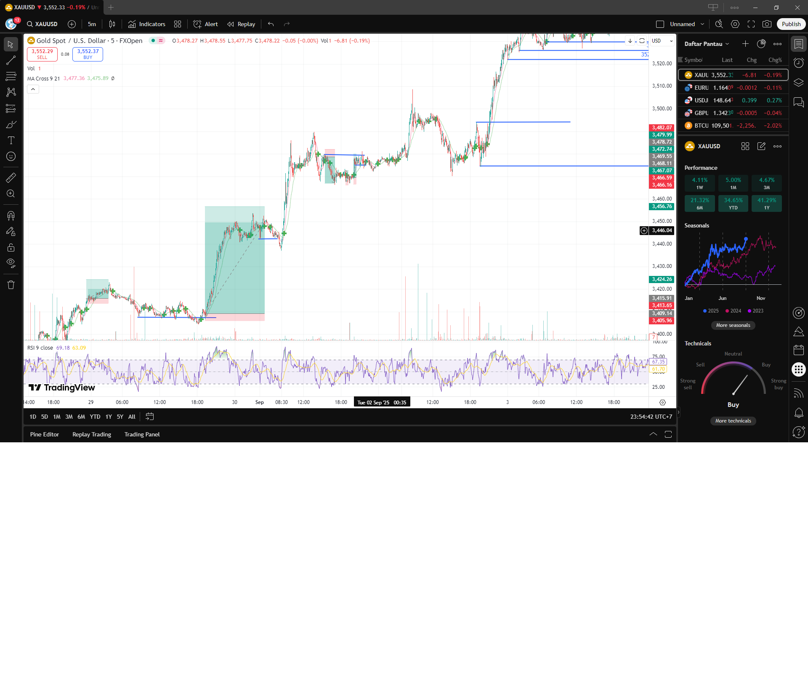The width and height of the screenshot is (808, 674).
Task: Toggle magnet mode for drawings
Action: [11, 216]
